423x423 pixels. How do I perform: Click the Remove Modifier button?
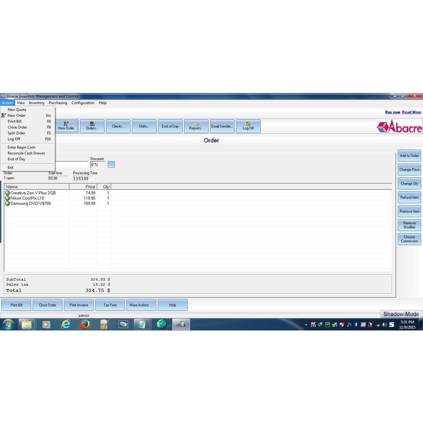click(409, 225)
